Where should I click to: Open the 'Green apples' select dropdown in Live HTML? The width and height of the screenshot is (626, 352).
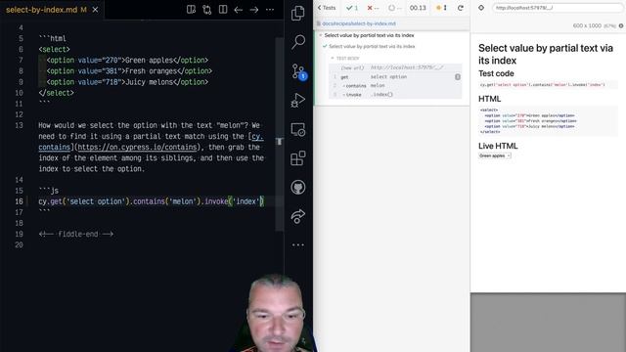(495, 155)
